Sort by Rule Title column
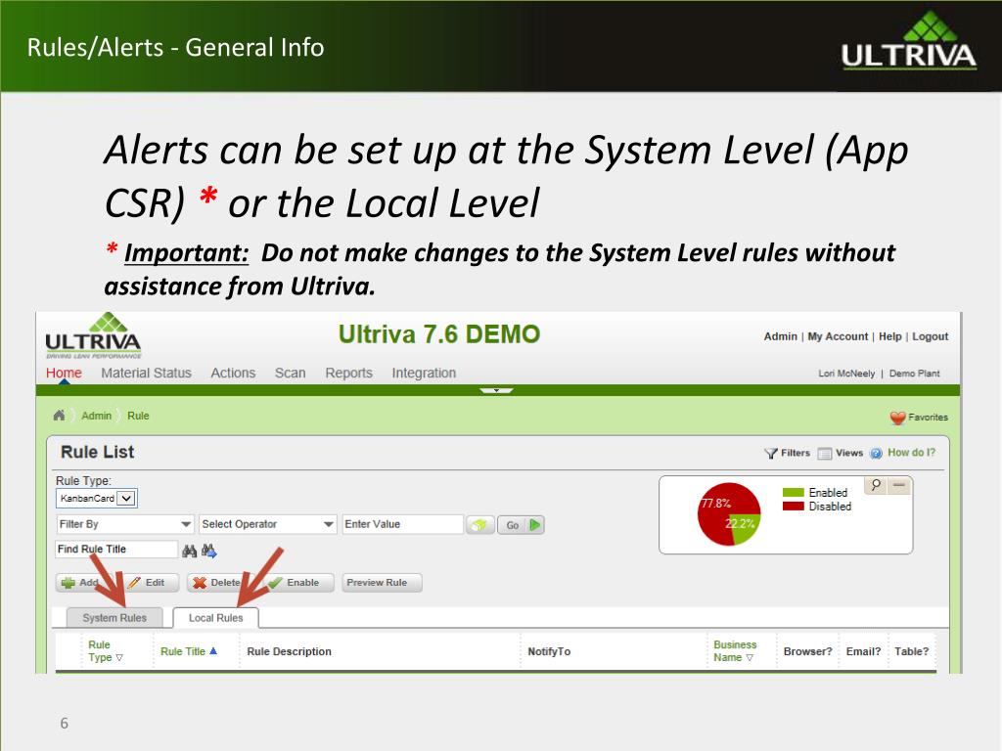The width and height of the screenshot is (1002, 751). [189, 651]
